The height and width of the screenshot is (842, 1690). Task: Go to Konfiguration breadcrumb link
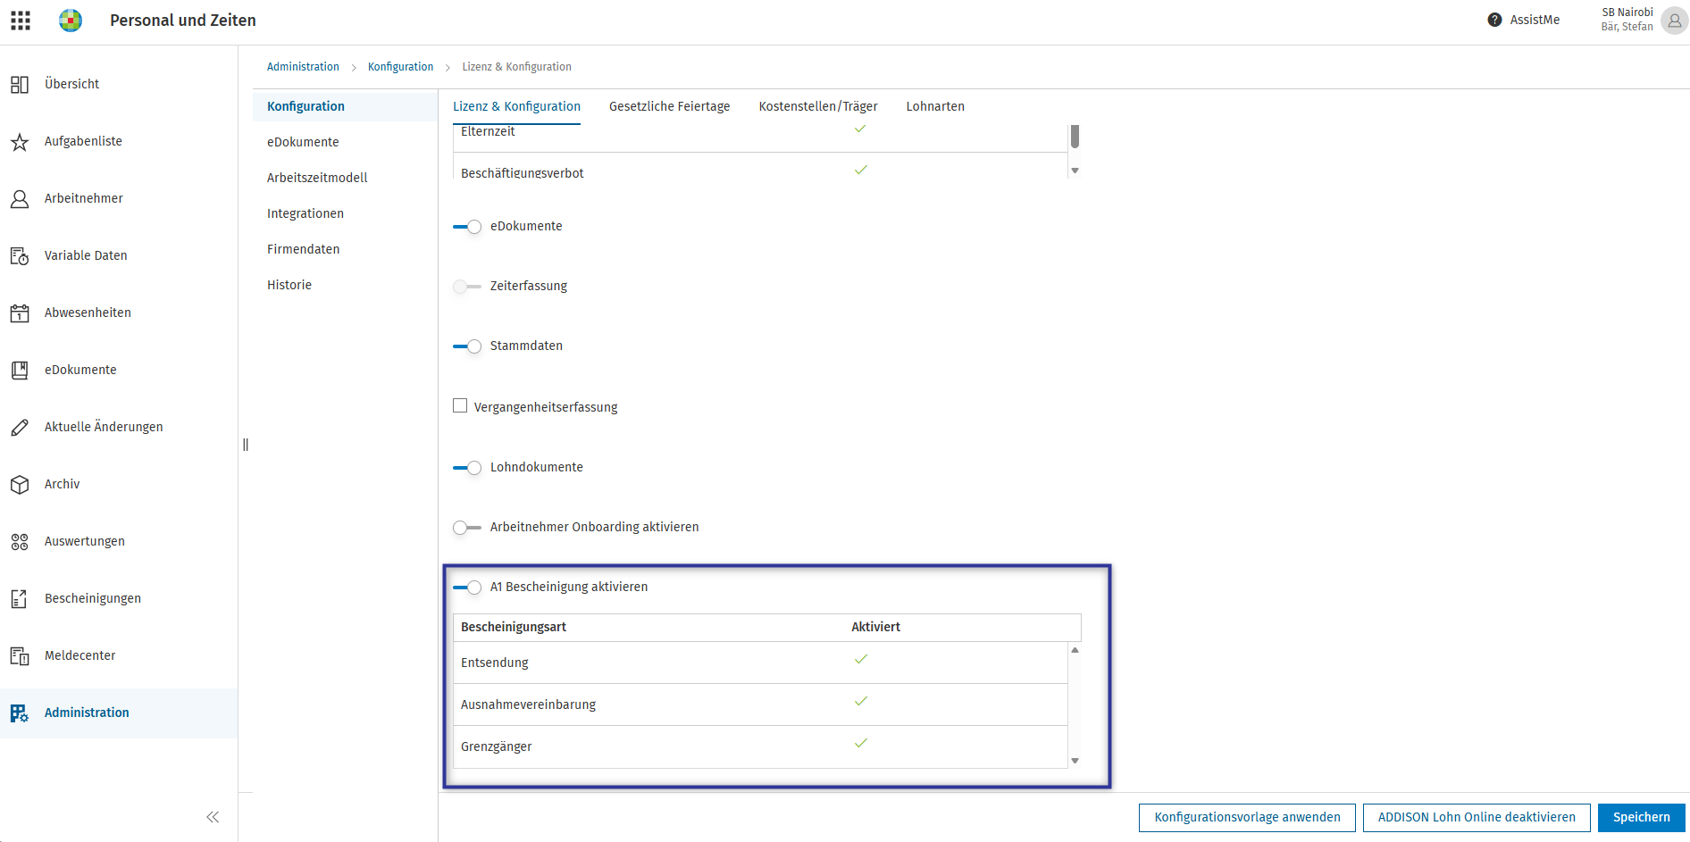400,67
